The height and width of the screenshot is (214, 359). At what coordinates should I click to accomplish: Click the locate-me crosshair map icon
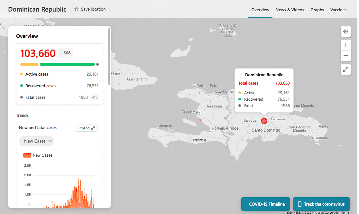346,32
